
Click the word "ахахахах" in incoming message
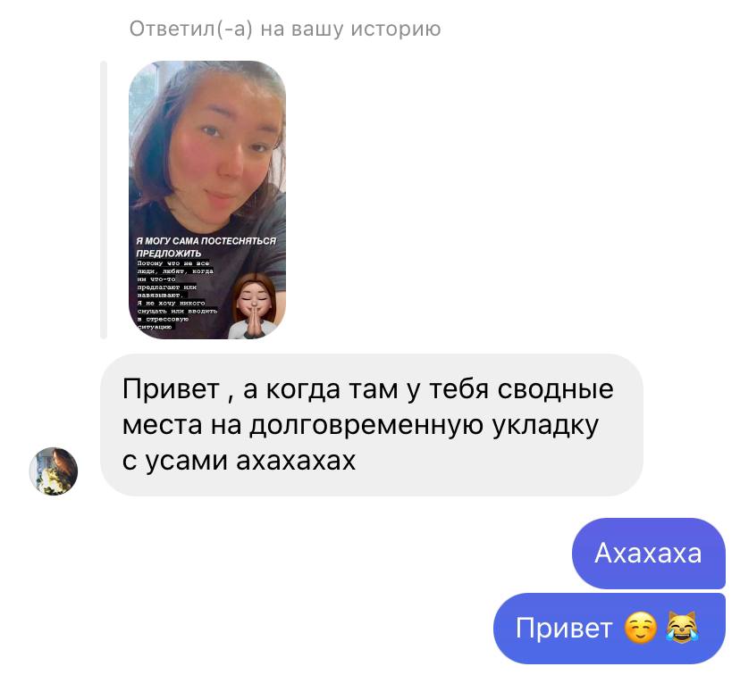tap(296, 461)
